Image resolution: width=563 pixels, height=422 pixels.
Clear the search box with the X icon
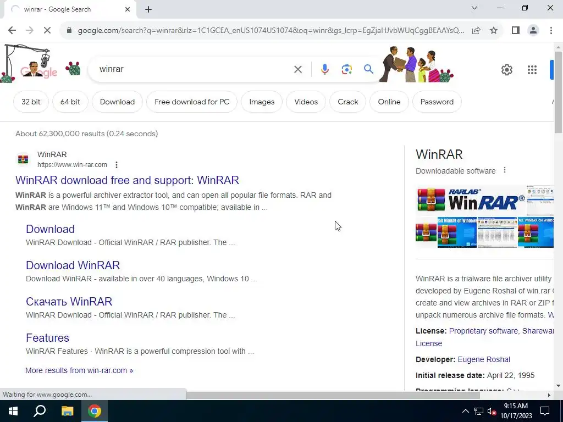point(297,69)
